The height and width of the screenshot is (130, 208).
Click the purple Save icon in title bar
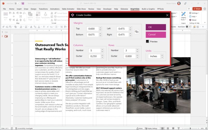23,3
